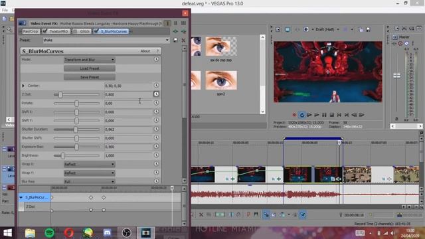Screen dimensions: 425x239
Task: Click the Master FX icon in the mixer
Action: tap(394, 43)
